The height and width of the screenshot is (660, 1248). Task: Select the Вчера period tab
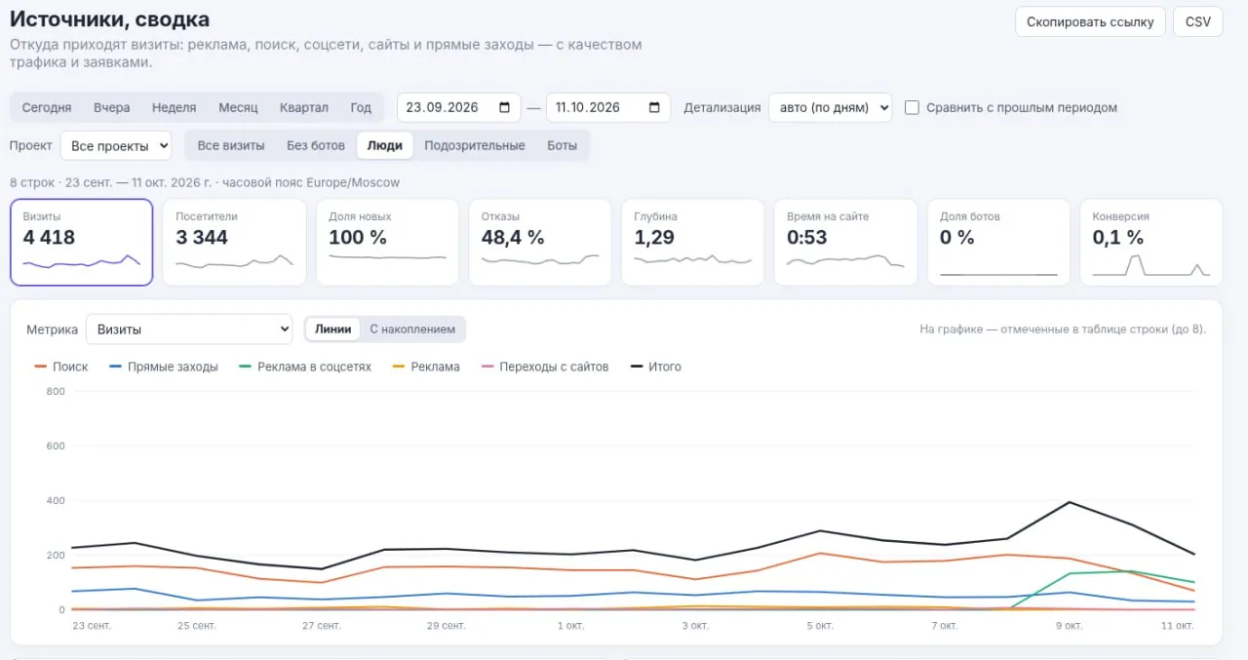point(112,107)
